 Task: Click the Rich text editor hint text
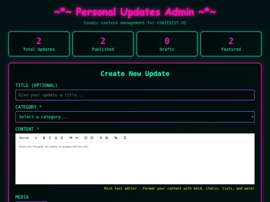[179, 189]
